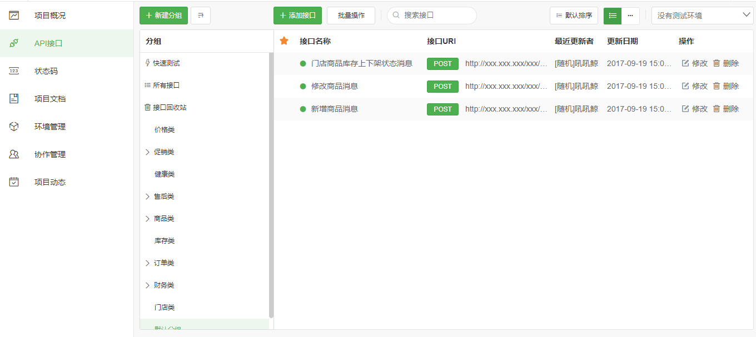The image size is (756, 337).
Task: Click delete trash icon for 新增商品消息 row
Action: 717,109
